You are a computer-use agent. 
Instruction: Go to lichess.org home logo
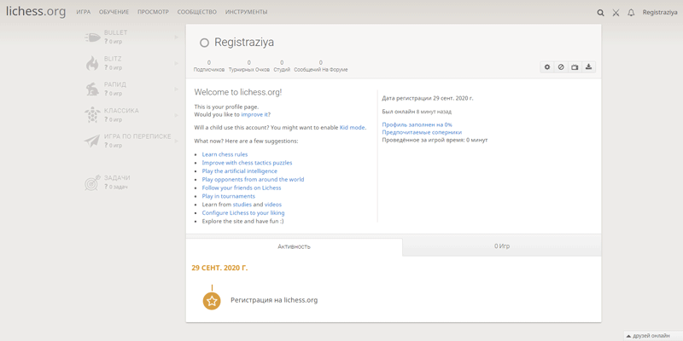point(36,12)
